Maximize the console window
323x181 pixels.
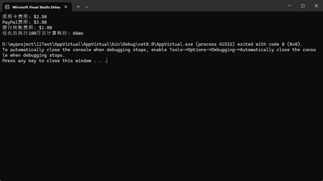[303, 6]
